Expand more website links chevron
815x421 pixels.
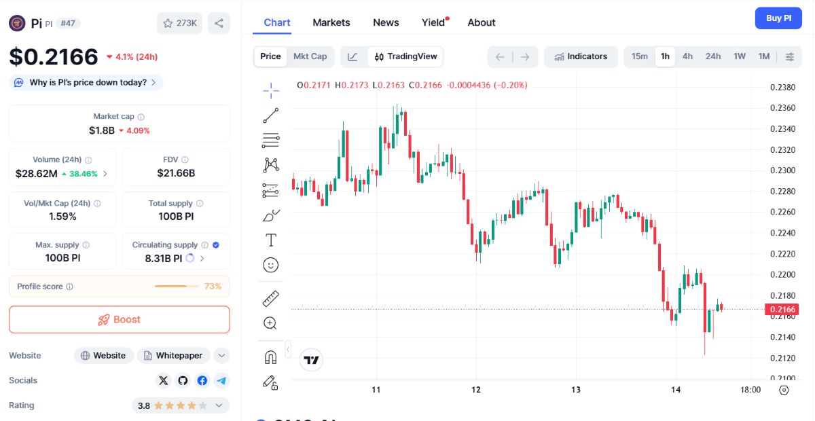coord(221,355)
